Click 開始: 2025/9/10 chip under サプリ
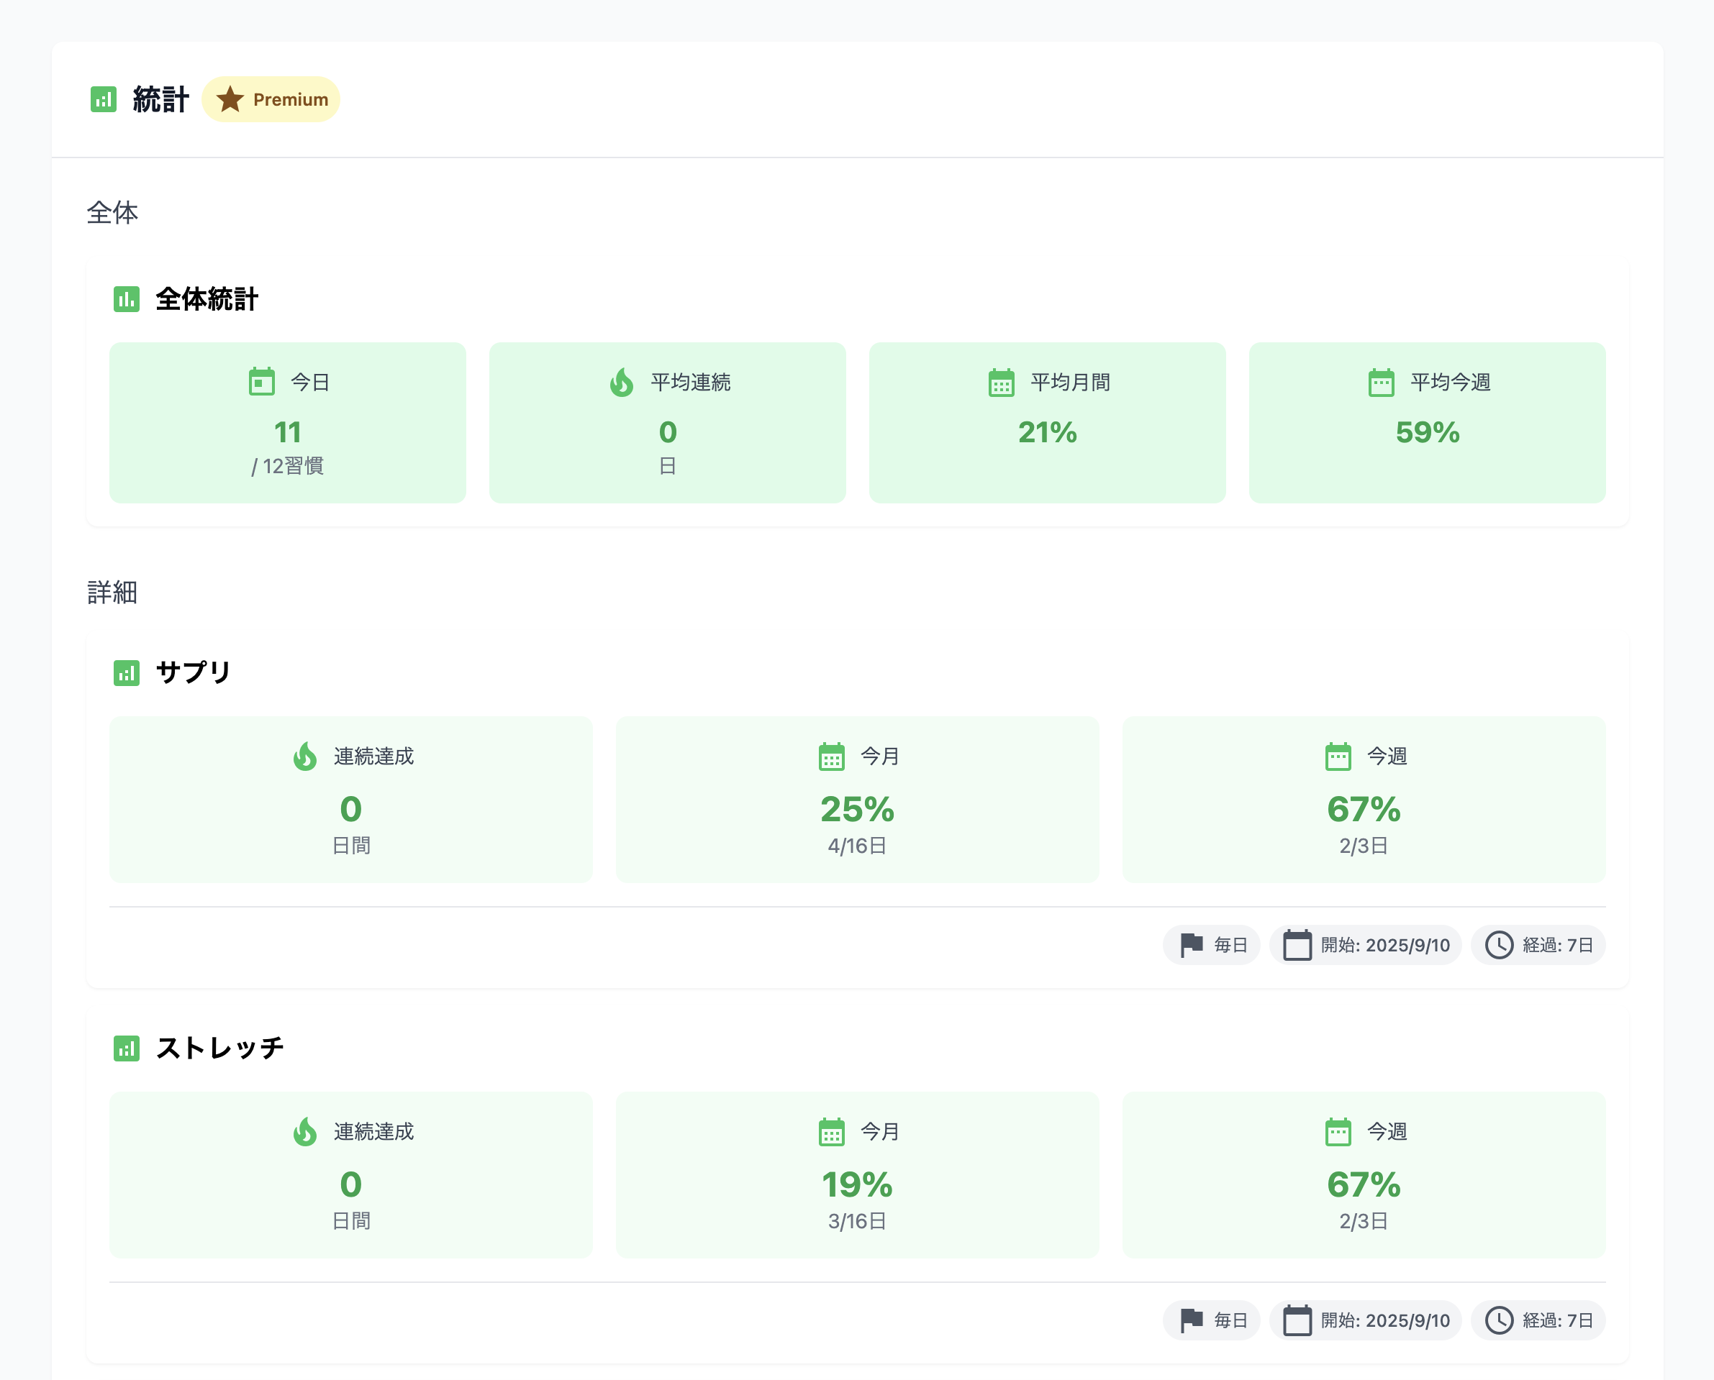The width and height of the screenshot is (1714, 1380). [1366, 945]
